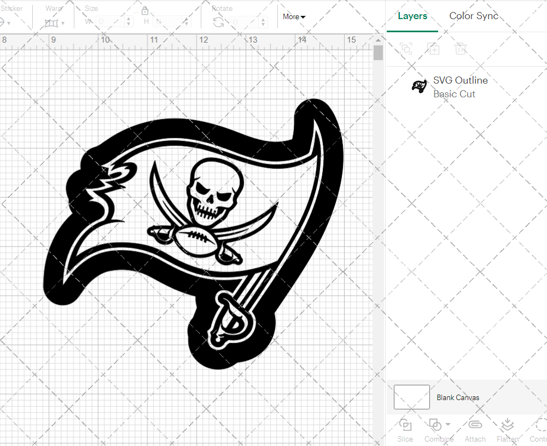
Task: Open the More dropdown menu
Action: pyautogui.click(x=294, y=17)
